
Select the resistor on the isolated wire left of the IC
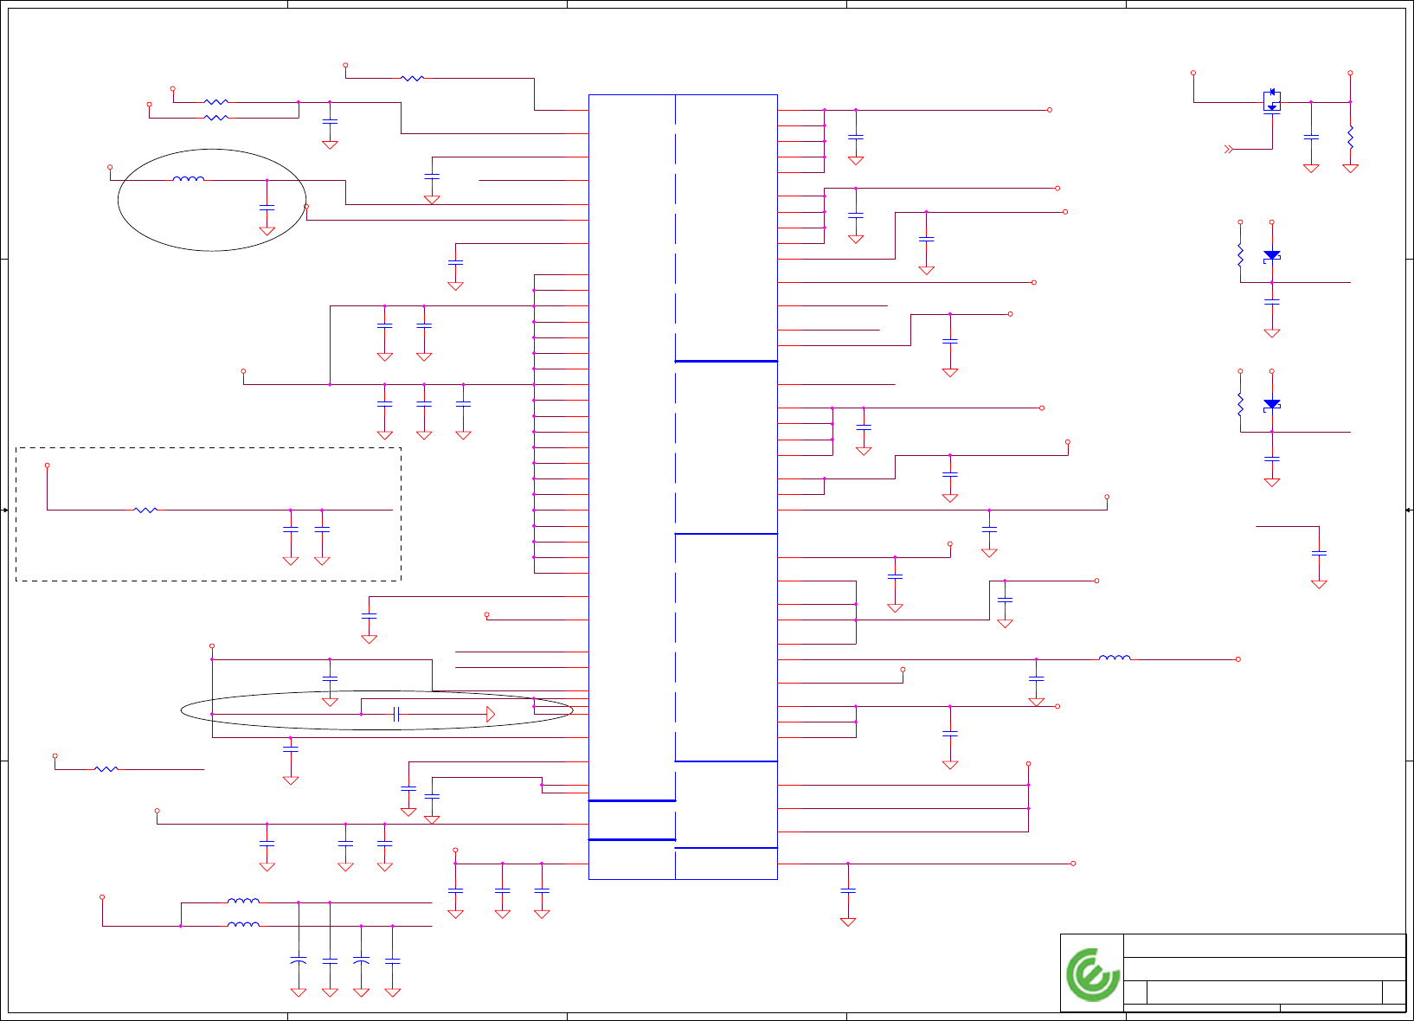[x=106, y=768]
